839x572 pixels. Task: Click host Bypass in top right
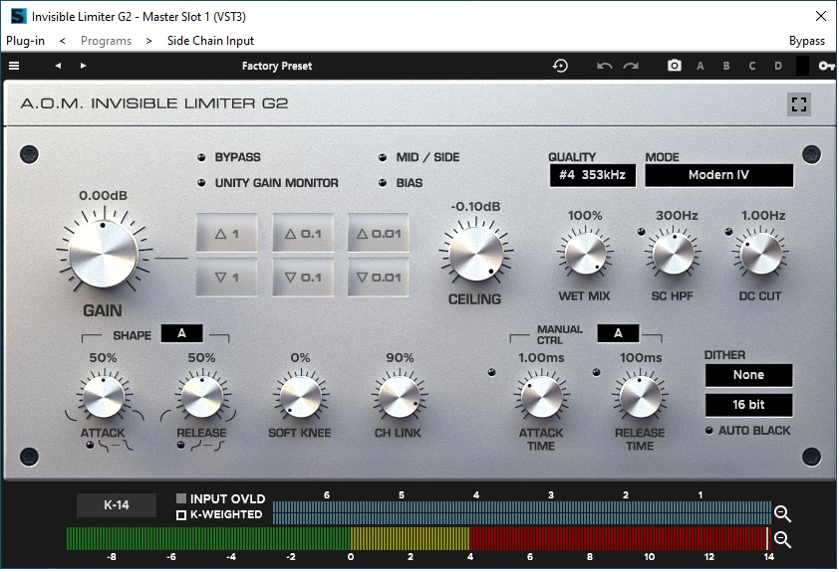(807, 41)
